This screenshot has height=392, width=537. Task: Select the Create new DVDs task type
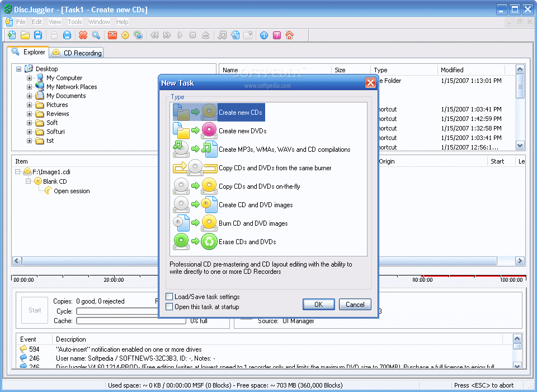[219, 130]
